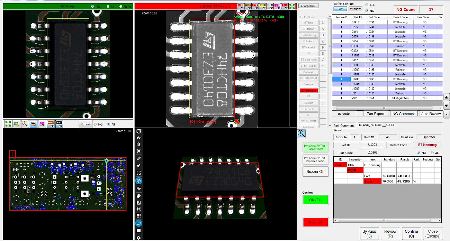Viewport: 450px width, 241px height.
Task: Choose defect code Polaritaet
Action: (308, 41)
